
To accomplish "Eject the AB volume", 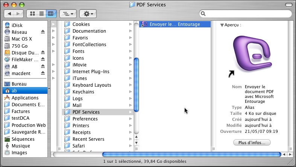I will click(x=43, y=66).
